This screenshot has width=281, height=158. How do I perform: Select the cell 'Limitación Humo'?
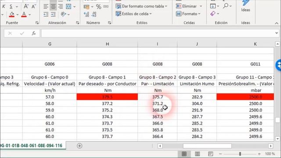[x=197, y=84]
